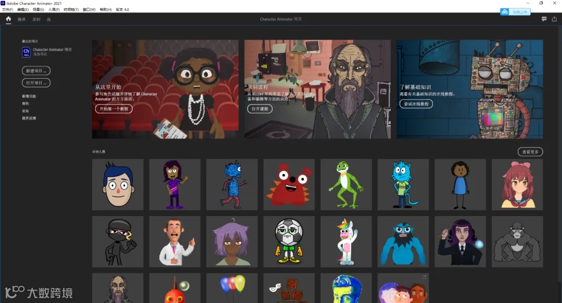
Task: Click the 查看更多 button
Action: [530, 151]
